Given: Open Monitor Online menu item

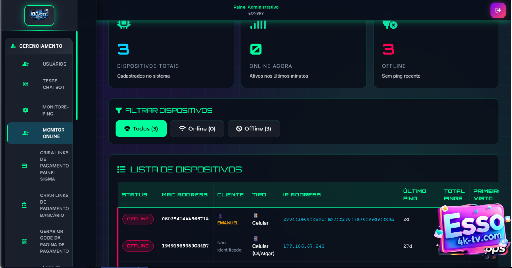Looking at the screenshot, I should point(54,133).
